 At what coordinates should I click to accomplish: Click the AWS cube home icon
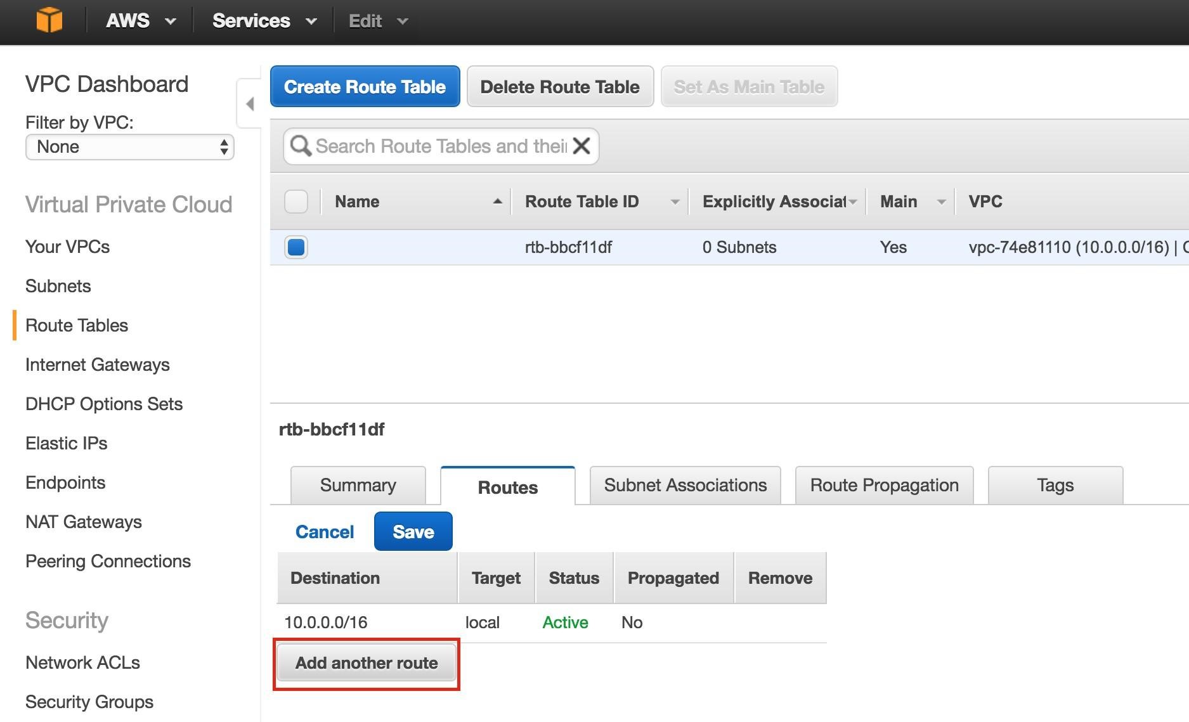(49, 20)
